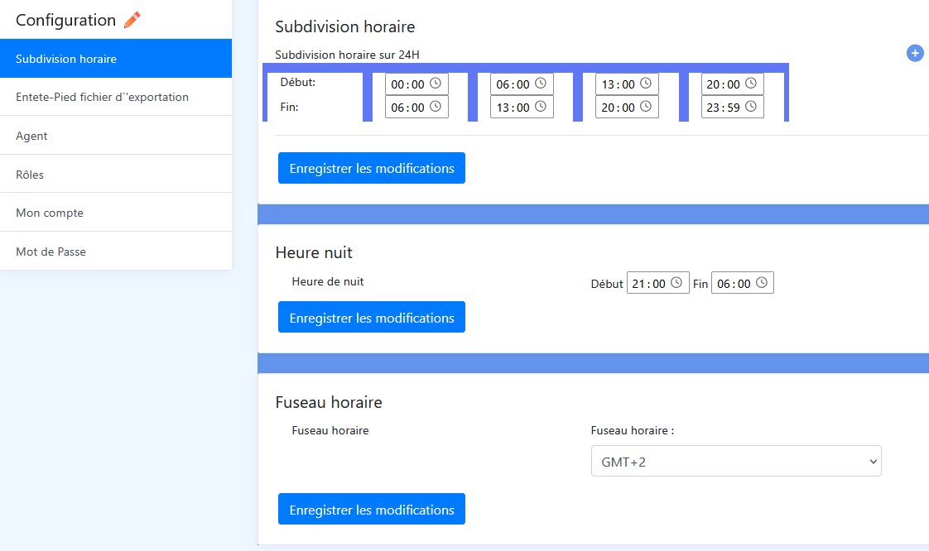Click the 'Heure nuit' section heading
929x551 pixels.
click(314, 252)
